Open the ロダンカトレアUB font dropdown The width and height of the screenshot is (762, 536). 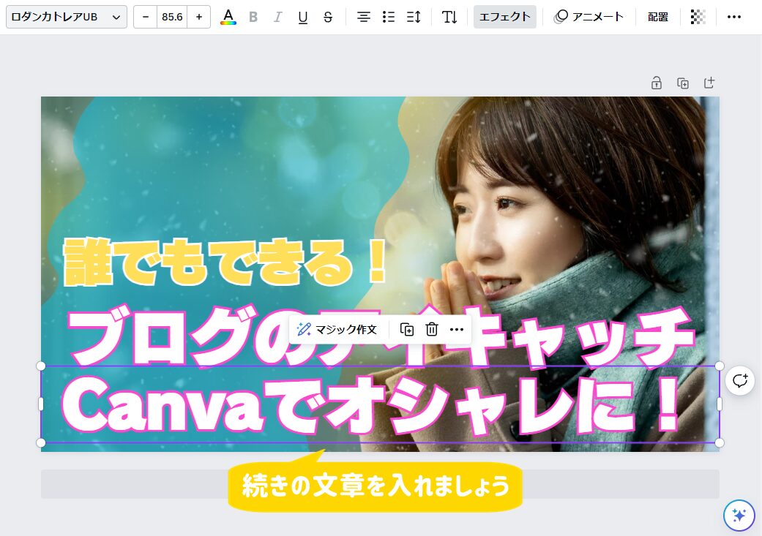pos(67,17)
